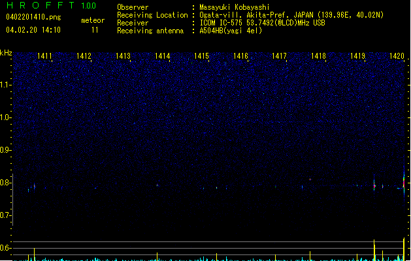Click the kHz axis unit label
Viewport: 411px width, 261px height.
[x=6, y=53]
